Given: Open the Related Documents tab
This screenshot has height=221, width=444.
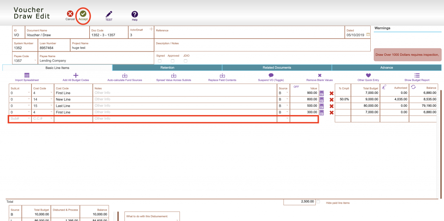Looking at the screenshot, I should pyautogui.click(x=277, y=68).
